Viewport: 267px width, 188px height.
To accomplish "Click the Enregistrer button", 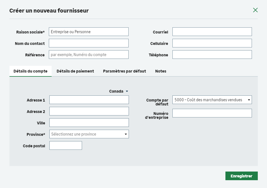I will 241,176.
